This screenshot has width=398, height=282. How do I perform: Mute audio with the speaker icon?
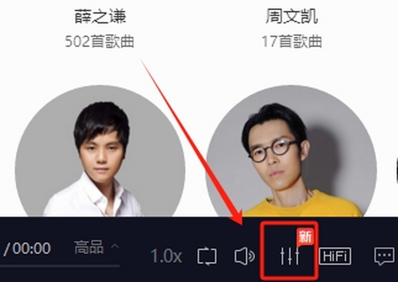[x=244, y=256]
